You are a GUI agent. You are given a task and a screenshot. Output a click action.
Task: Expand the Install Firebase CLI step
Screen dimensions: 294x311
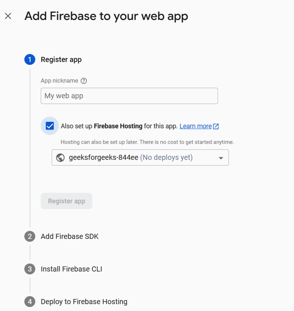point(71,269)
